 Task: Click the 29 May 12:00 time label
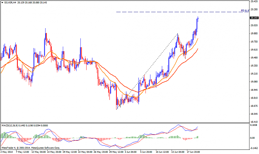click(x=116, y=152)
